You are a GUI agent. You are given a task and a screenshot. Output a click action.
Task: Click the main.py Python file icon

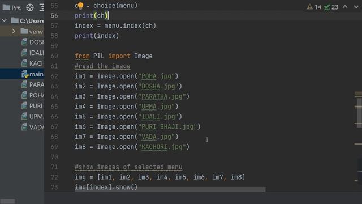(x=25, y=74)
